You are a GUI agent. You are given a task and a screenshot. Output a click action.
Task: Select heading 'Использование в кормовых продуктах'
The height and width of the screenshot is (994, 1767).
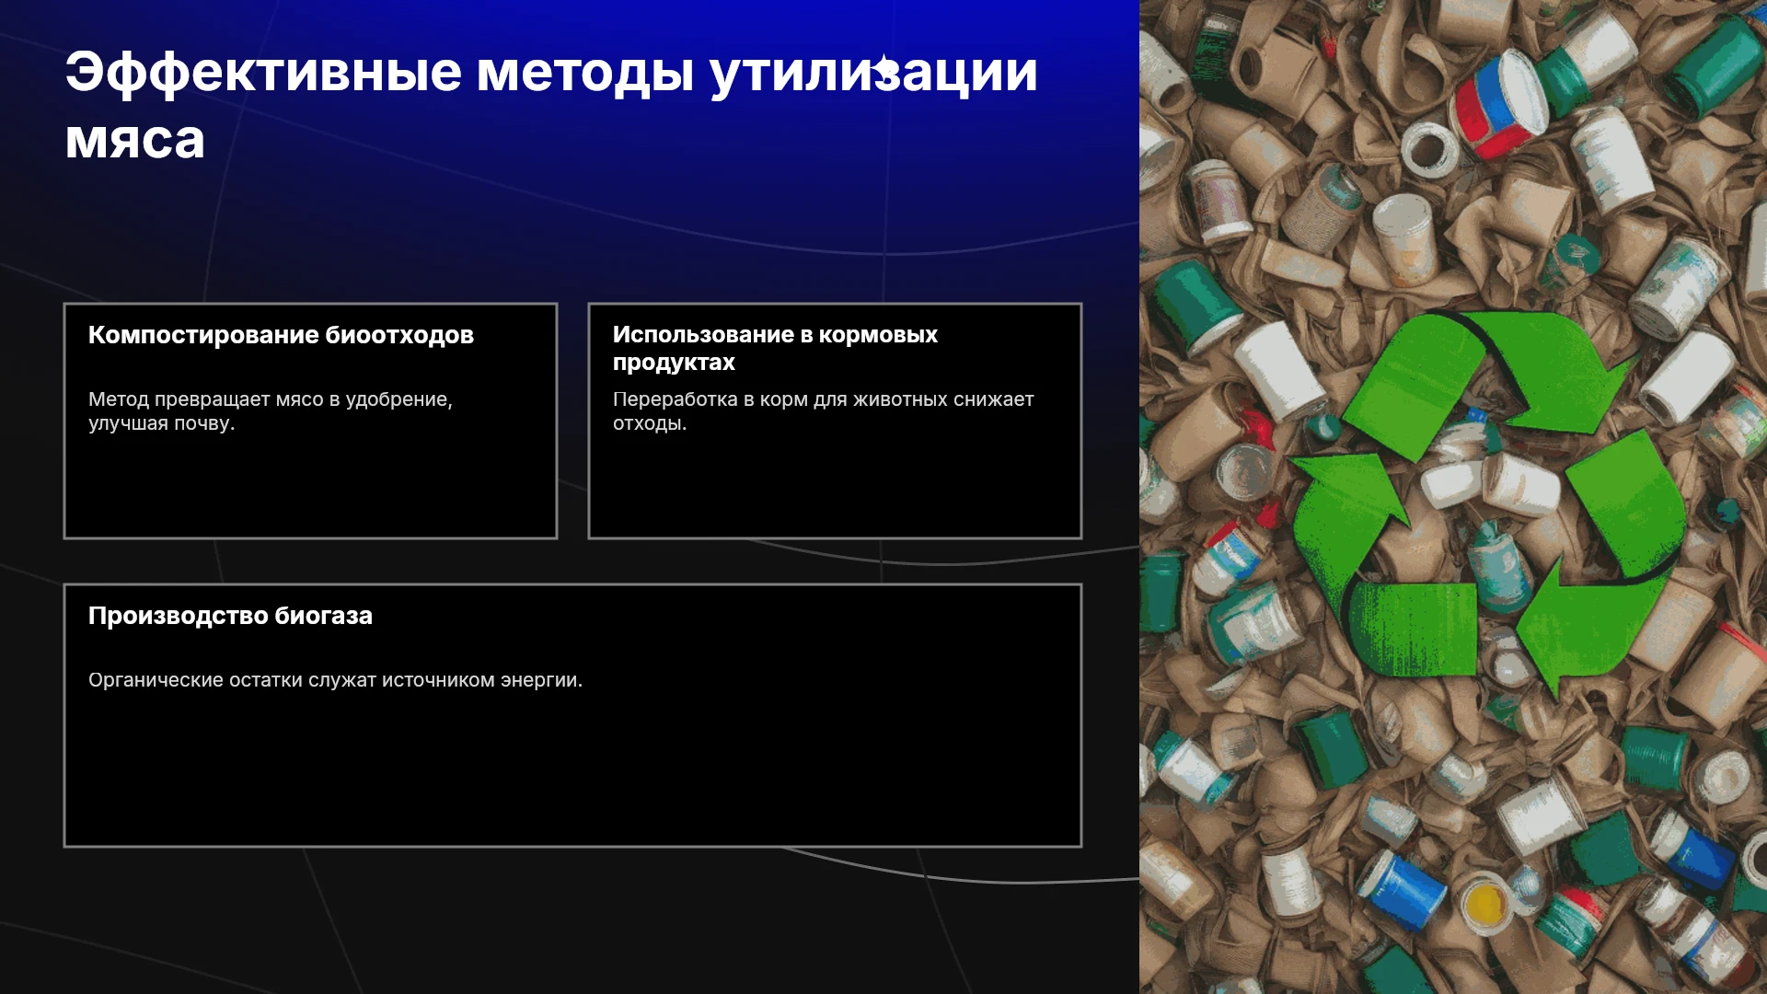click(x=775, y=348)
